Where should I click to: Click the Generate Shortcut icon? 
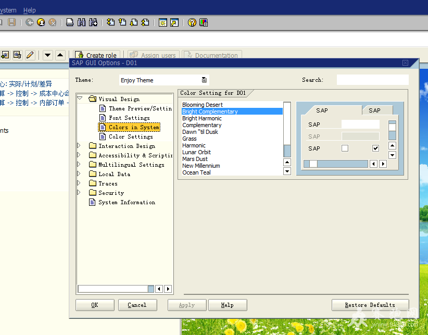(x=174, y=22)
